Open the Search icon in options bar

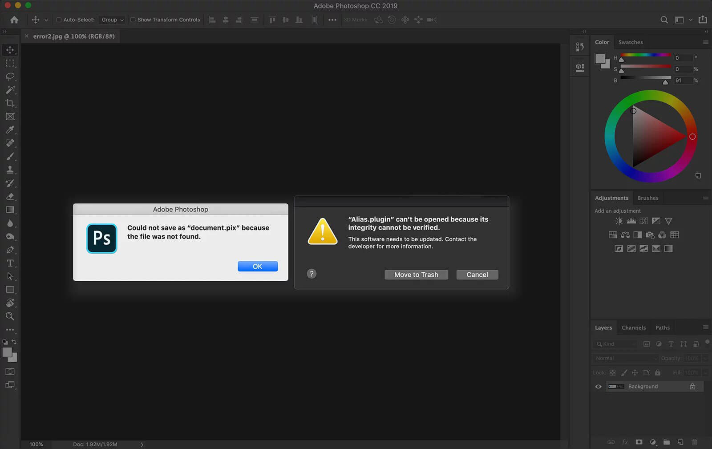664,20
